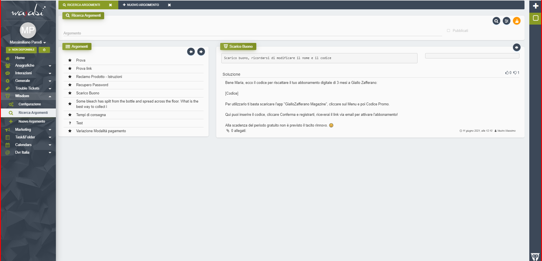
Task: Click the thumbs down icon on solution
Action: [x=515, y=73]
